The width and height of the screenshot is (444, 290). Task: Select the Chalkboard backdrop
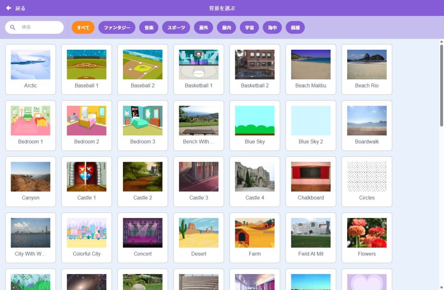click(311, 182)
